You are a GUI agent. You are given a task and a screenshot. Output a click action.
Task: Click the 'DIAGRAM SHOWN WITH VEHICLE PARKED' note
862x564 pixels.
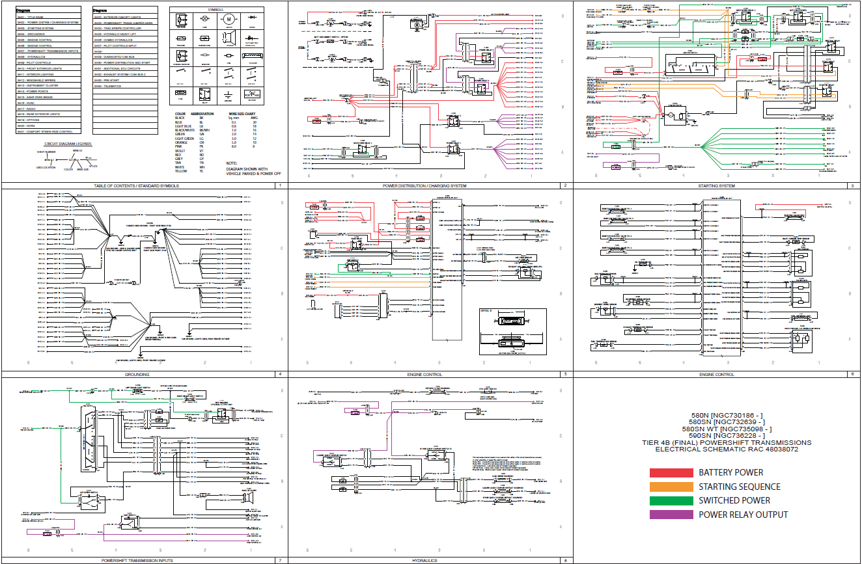tap(253, 171)
